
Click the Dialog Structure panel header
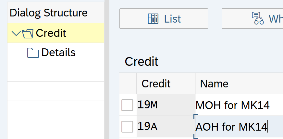point(49,13)
